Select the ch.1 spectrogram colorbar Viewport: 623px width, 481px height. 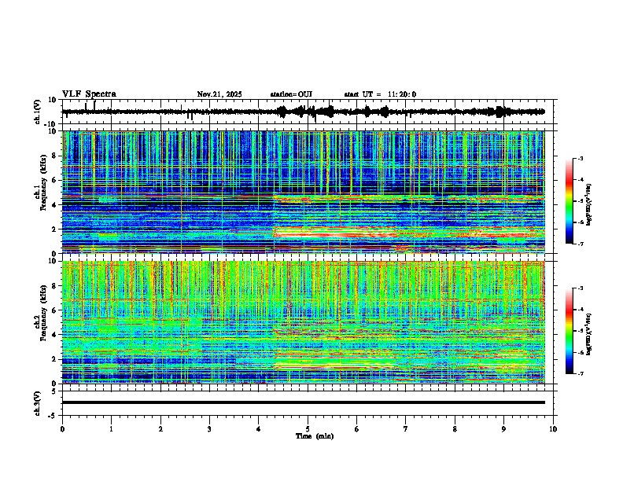pos(569,201)
